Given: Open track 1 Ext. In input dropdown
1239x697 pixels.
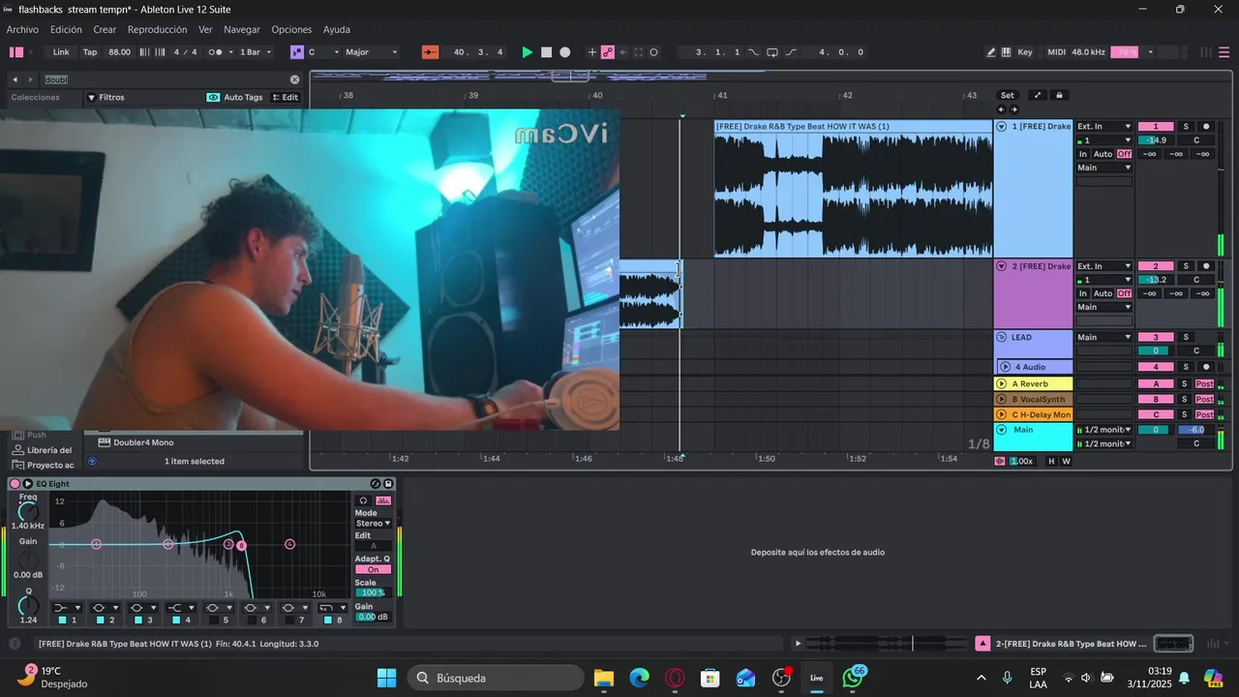Looking at the screenshot, I should 1104,127.
